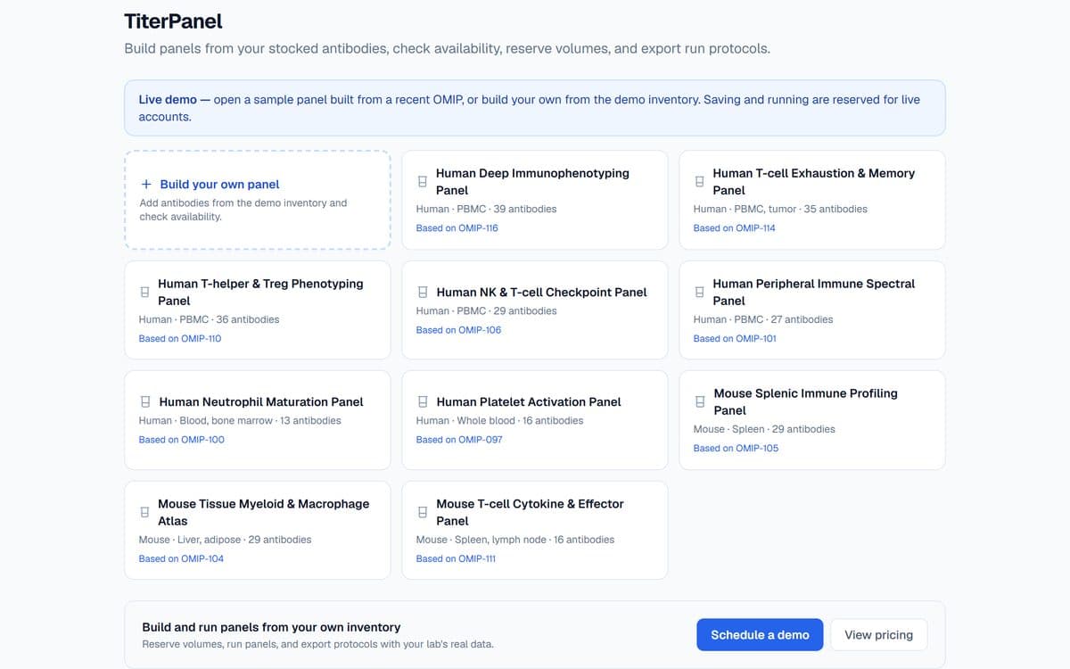Click the Based on OMIP-097 reference
The width and height of the screenshot is (1070, 669).
tap(459, 440)
